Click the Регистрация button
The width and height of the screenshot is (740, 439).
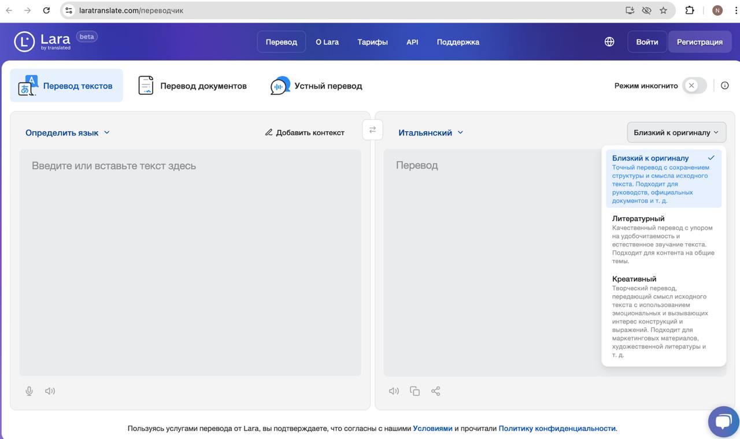pyautogui.click(x=700, y=42)
